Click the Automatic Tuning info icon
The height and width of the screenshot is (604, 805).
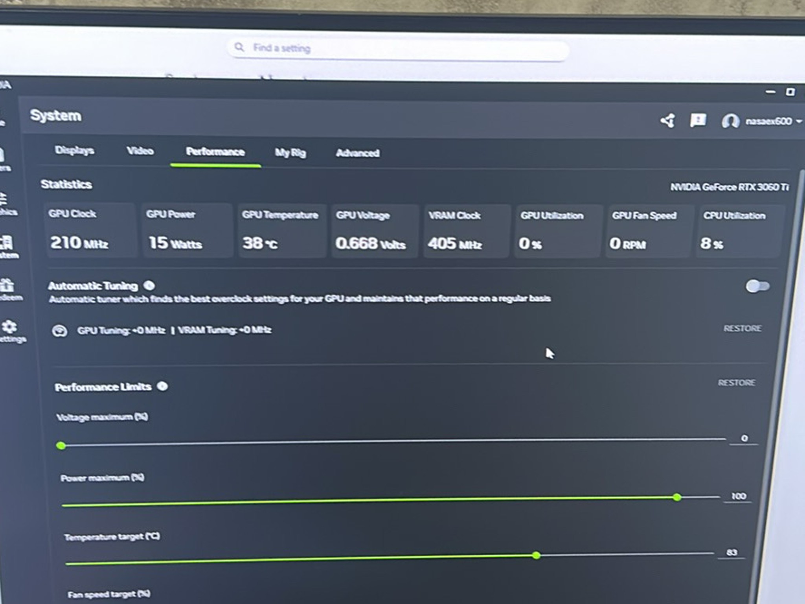pos(149,285)
